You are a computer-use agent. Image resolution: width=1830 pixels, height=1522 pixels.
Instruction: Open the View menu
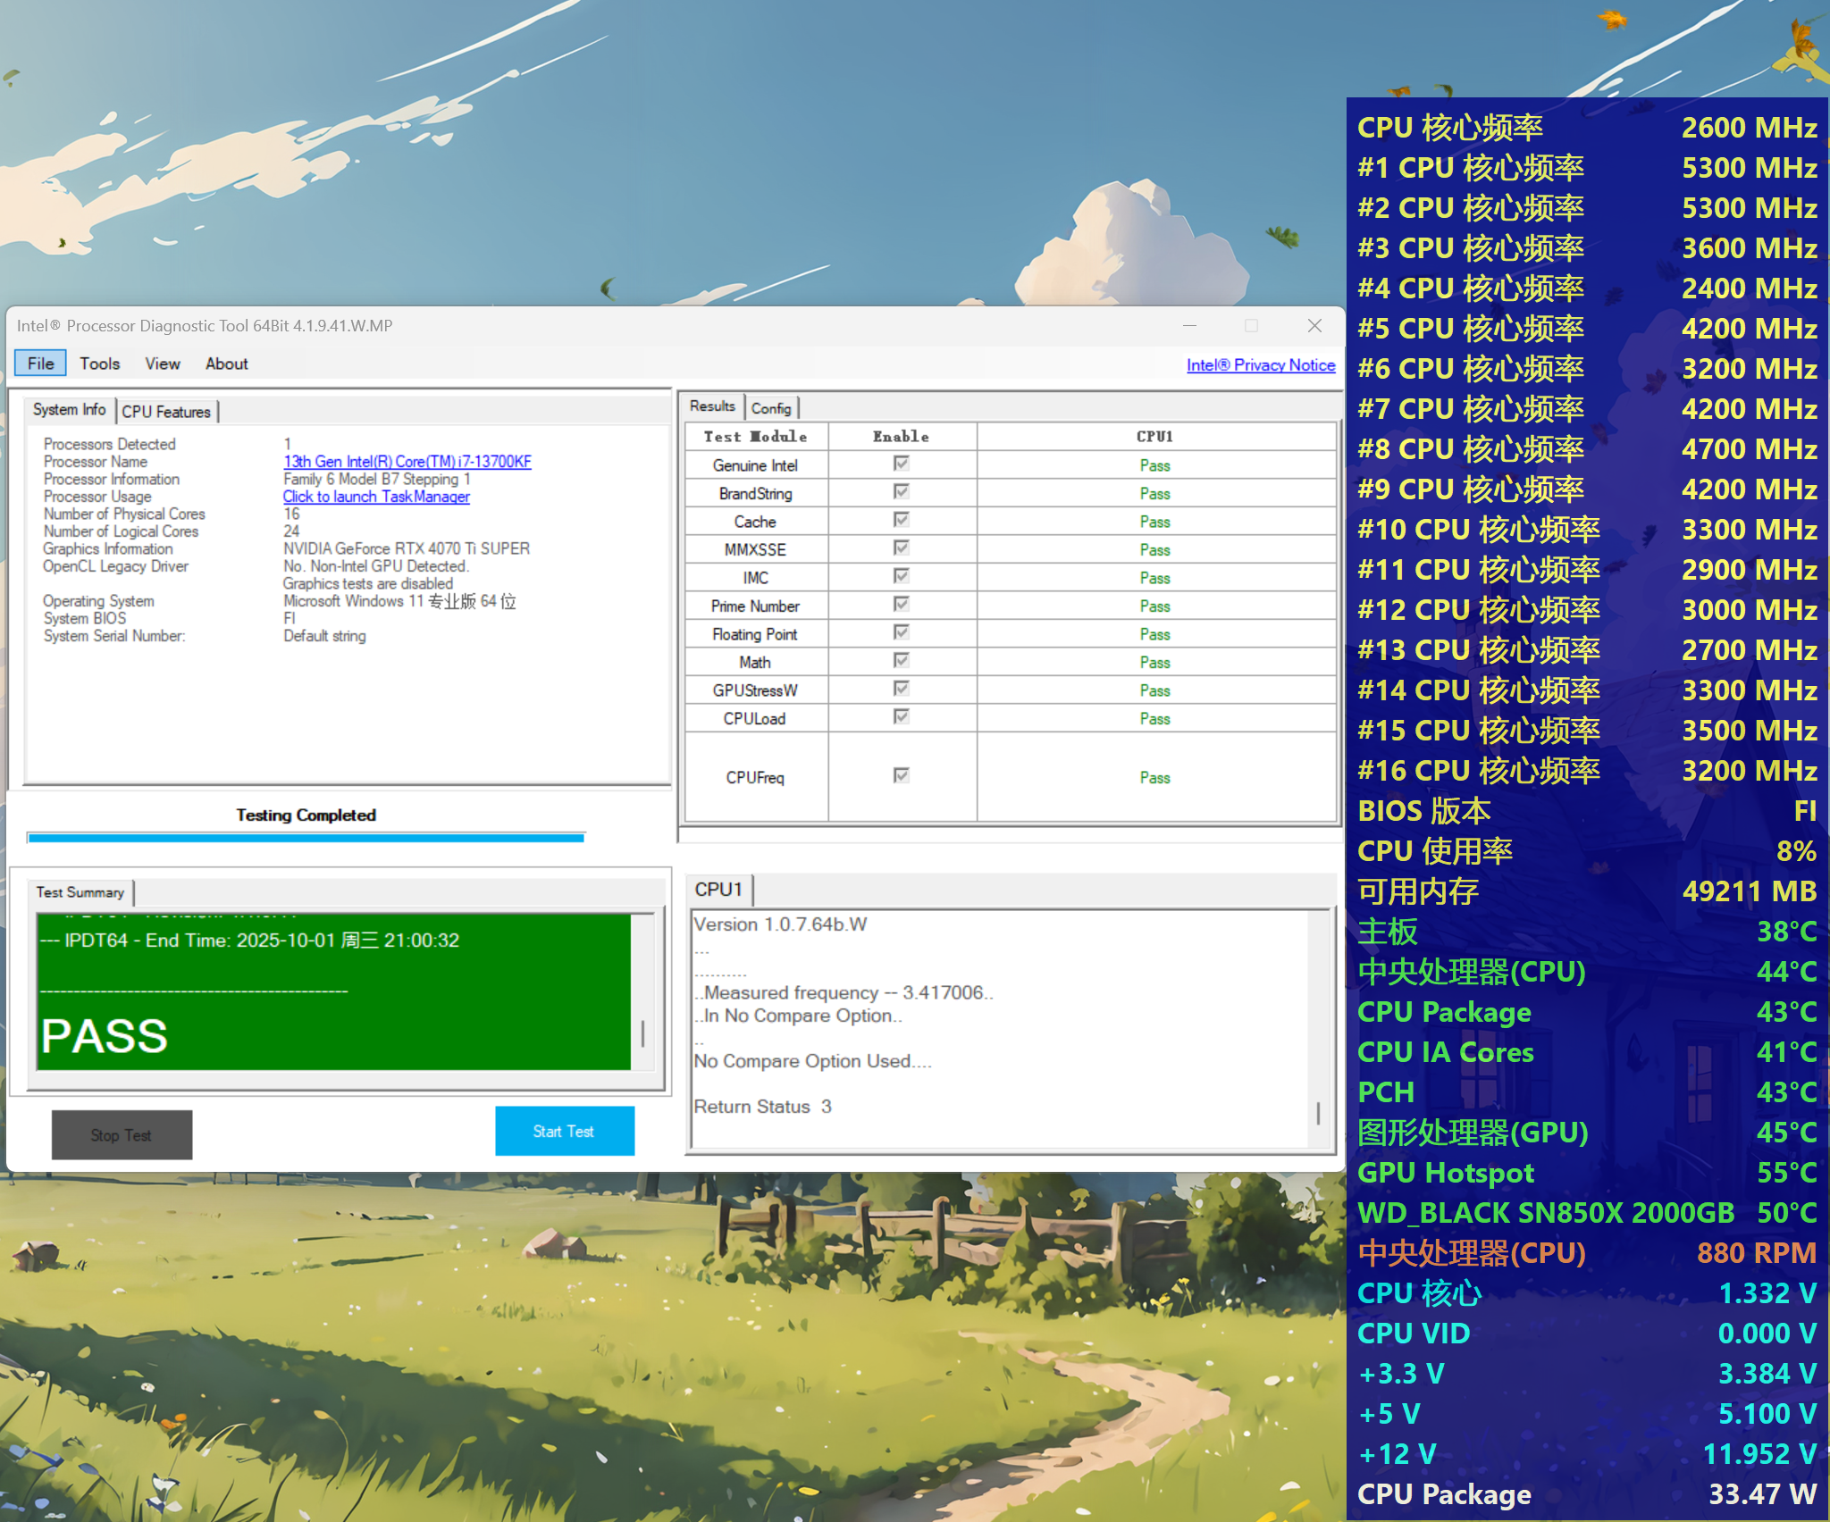coord(163,364)
